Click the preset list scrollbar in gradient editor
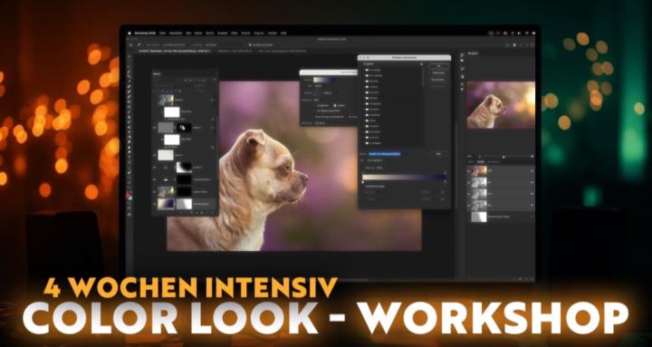This screenshot has height=347, width=652. point(423,77)
